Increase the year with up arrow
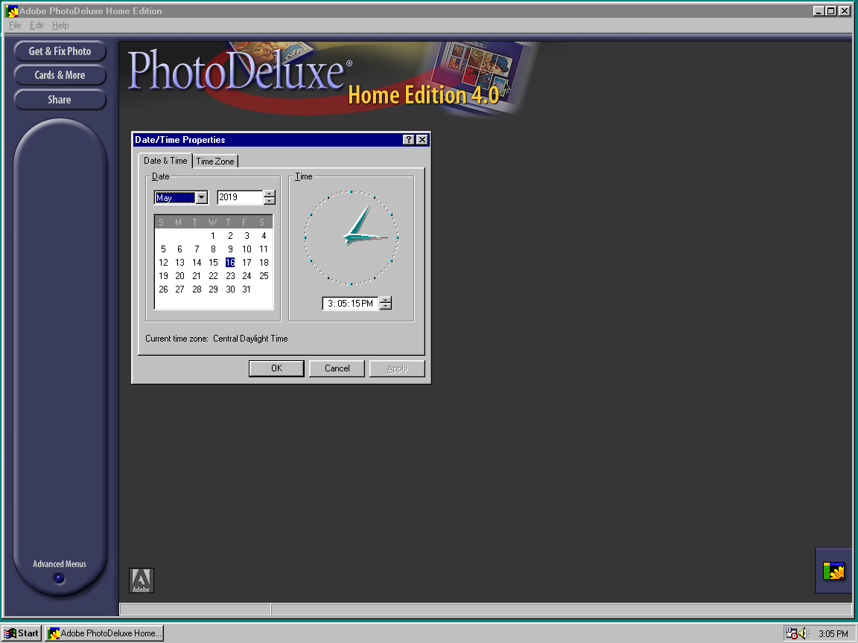Viewport: 858px width, 643px height. click(x=269, y=193)
